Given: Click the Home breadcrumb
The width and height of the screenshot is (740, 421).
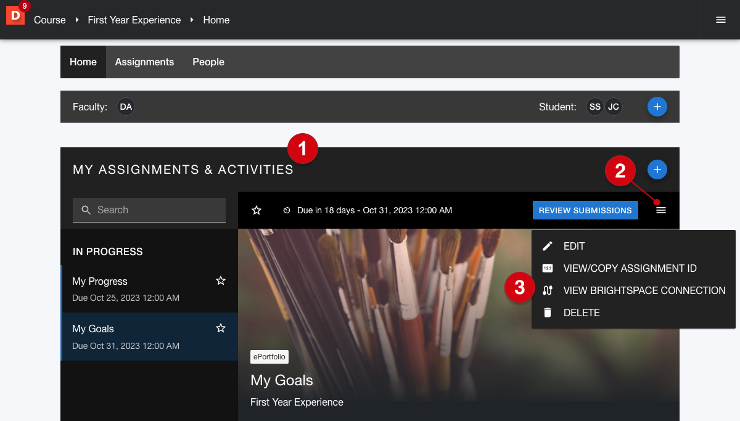Looking at the screenshot, I should pyautogui.click(x=216, y=20).
